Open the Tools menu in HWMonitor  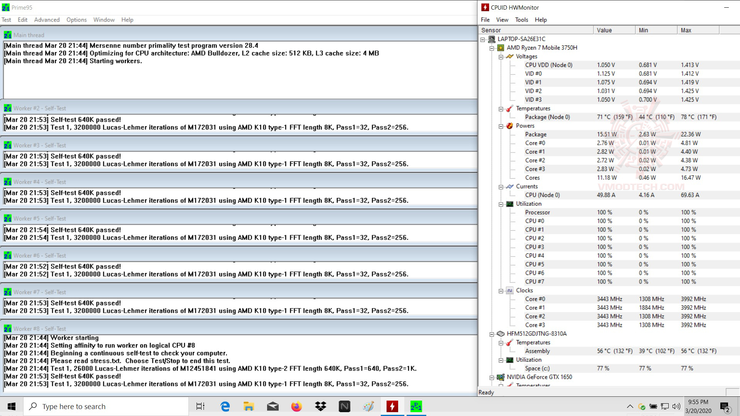[521, 20]
